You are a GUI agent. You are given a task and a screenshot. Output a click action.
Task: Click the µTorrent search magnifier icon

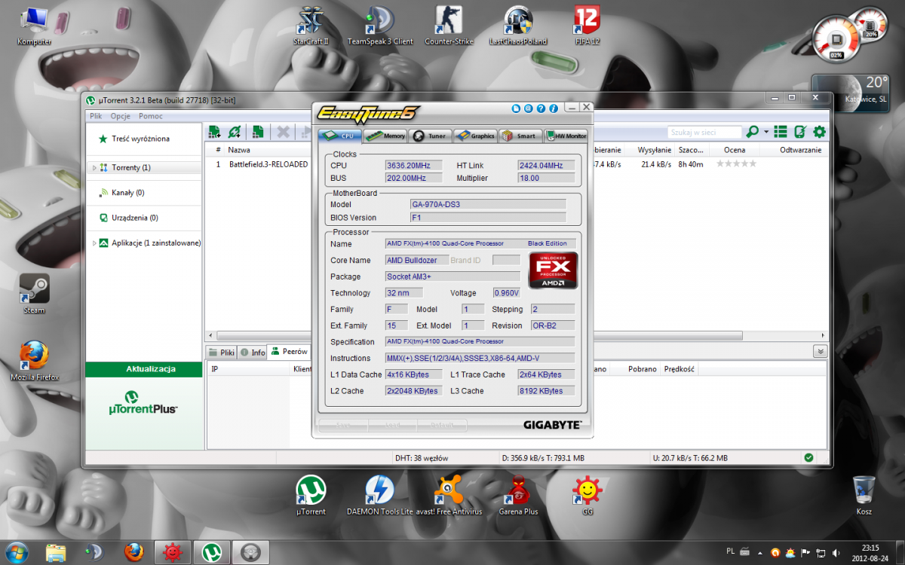pos(752,132)
